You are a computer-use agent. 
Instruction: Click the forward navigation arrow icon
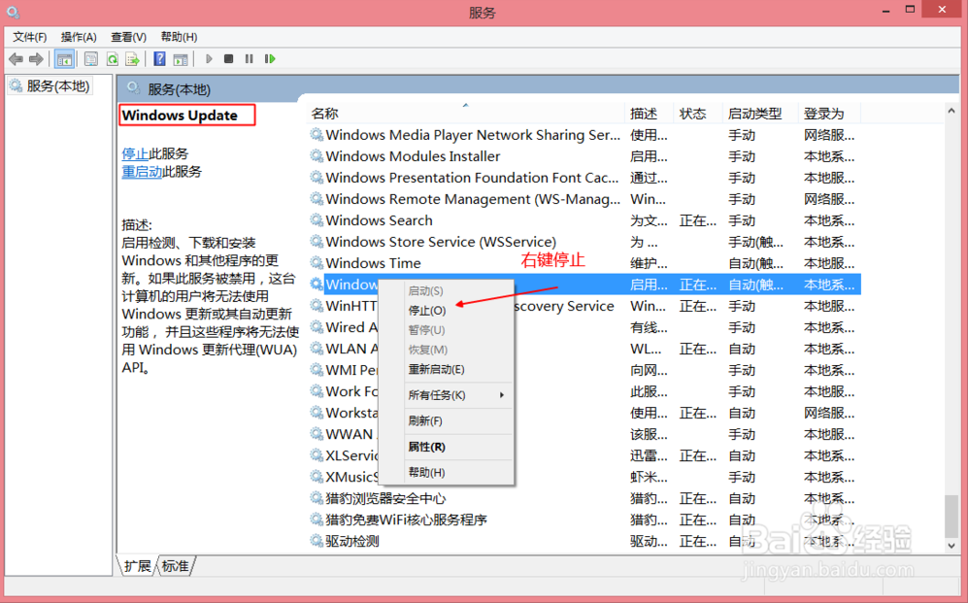pyautogui.click(x=35, y=59)
